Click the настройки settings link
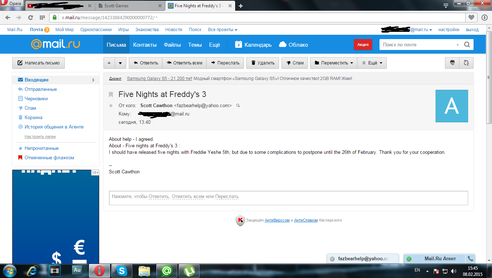This screenshot has width=492, height=278. coord(449,30)
